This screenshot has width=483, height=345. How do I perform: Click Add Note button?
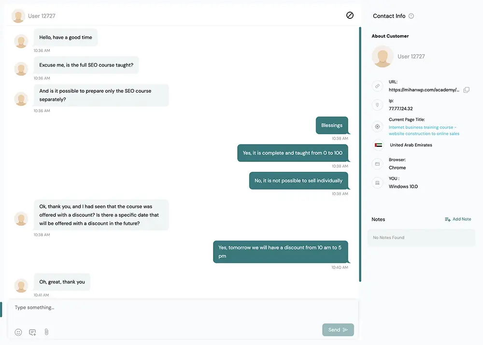[x=458, y=219]
